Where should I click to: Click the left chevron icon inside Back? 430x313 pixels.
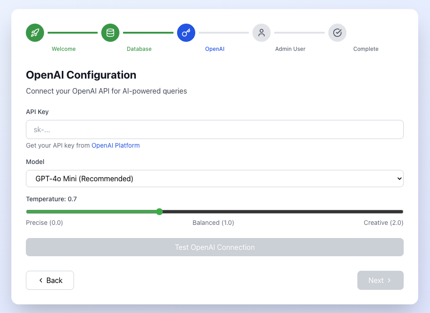point(41,280)
